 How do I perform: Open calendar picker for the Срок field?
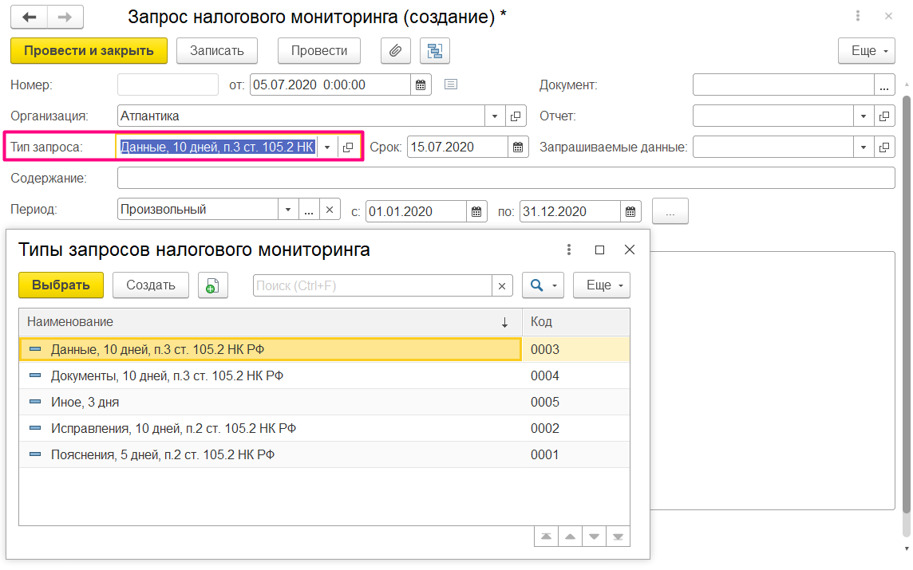click(516, 147)
